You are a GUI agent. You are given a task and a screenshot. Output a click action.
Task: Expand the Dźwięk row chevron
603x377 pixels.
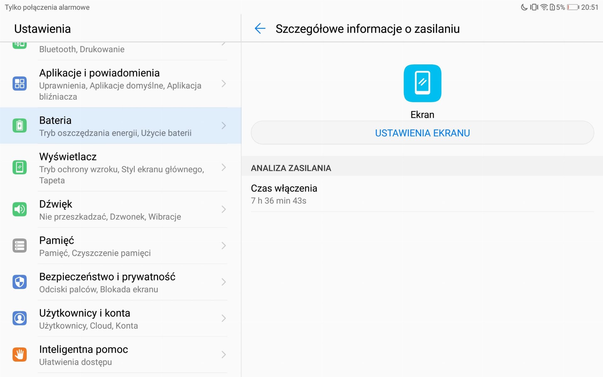tap(224, 209)
